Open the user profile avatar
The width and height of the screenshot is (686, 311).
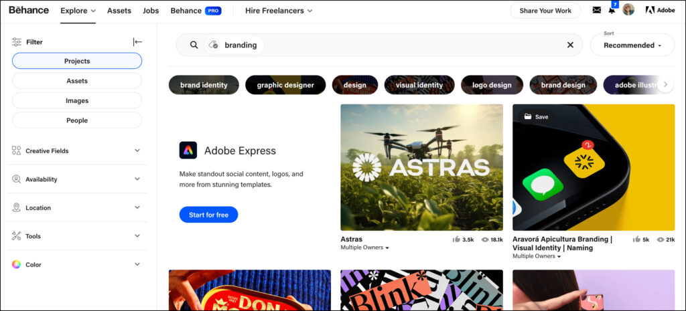pos(628,9)
